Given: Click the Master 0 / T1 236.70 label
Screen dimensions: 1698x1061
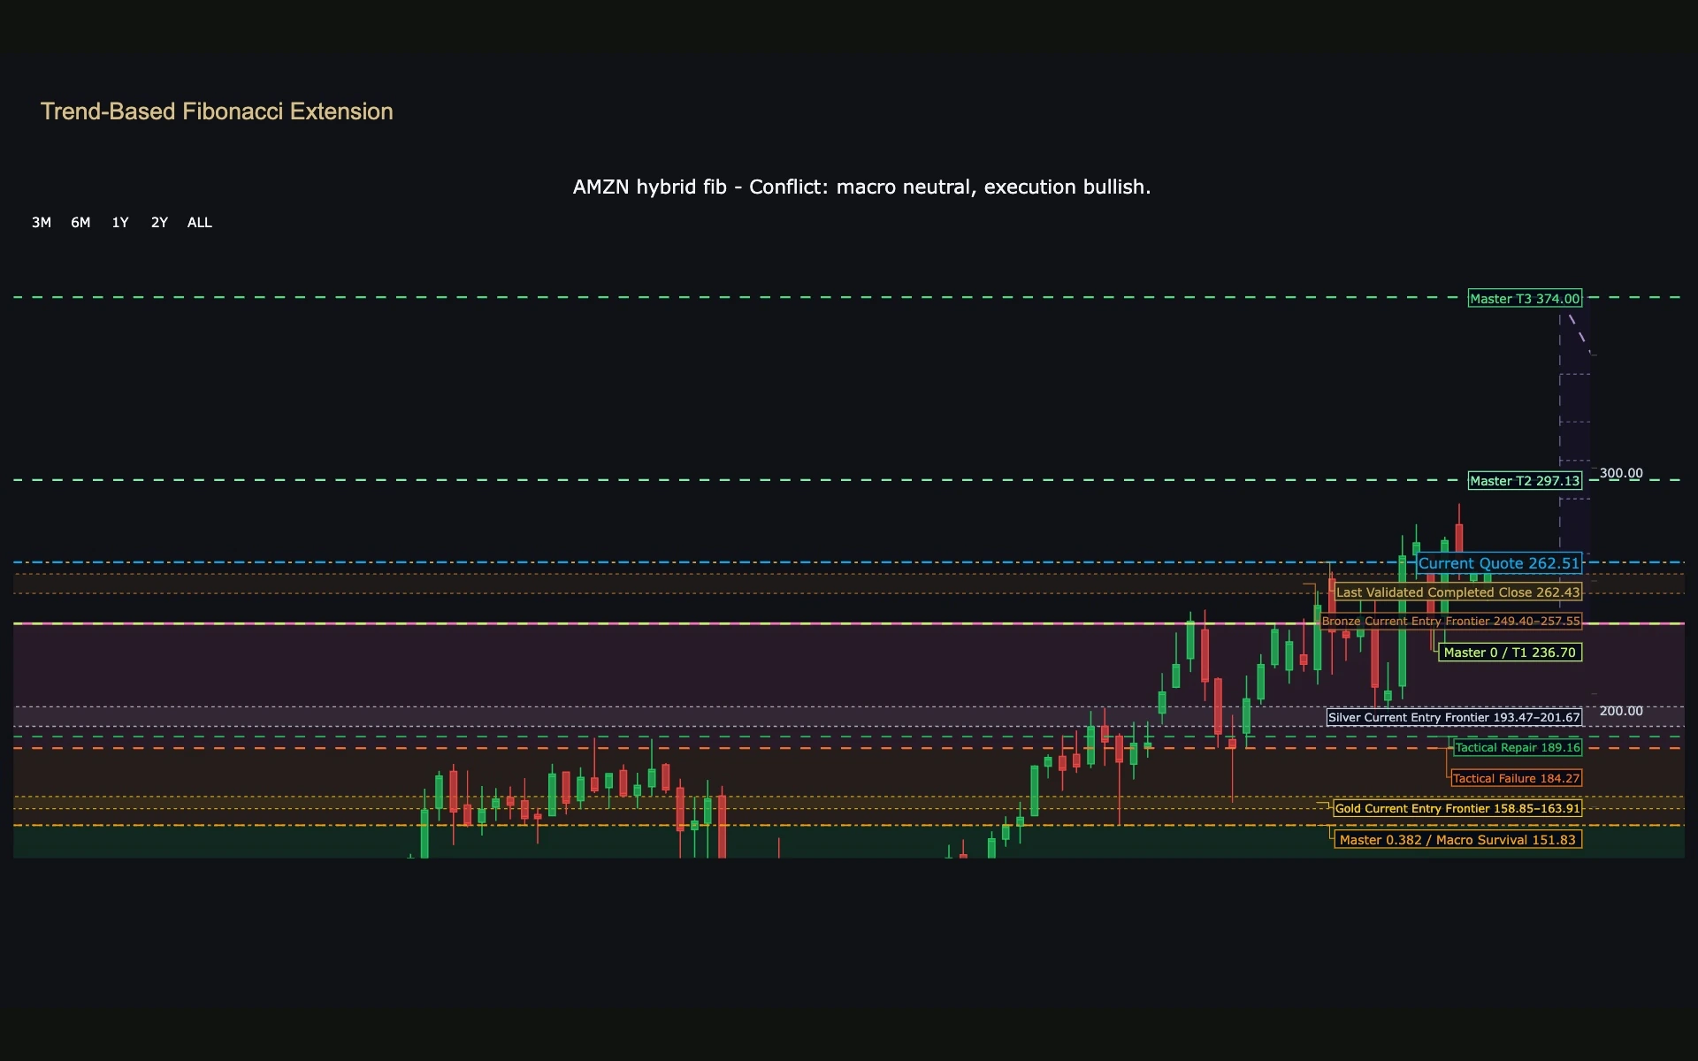Looking at the screenshot, I should click(1510, 653).
